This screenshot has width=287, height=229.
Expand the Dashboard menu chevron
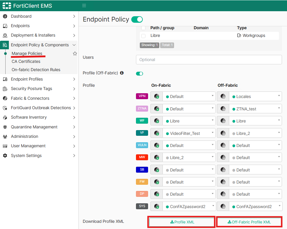coord(74,16)
